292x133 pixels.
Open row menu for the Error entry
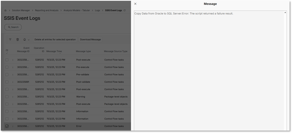coord(13,126)
